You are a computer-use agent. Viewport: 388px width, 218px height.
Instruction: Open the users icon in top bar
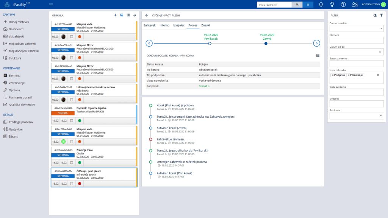pyautogui.click(x=355, y=5)
